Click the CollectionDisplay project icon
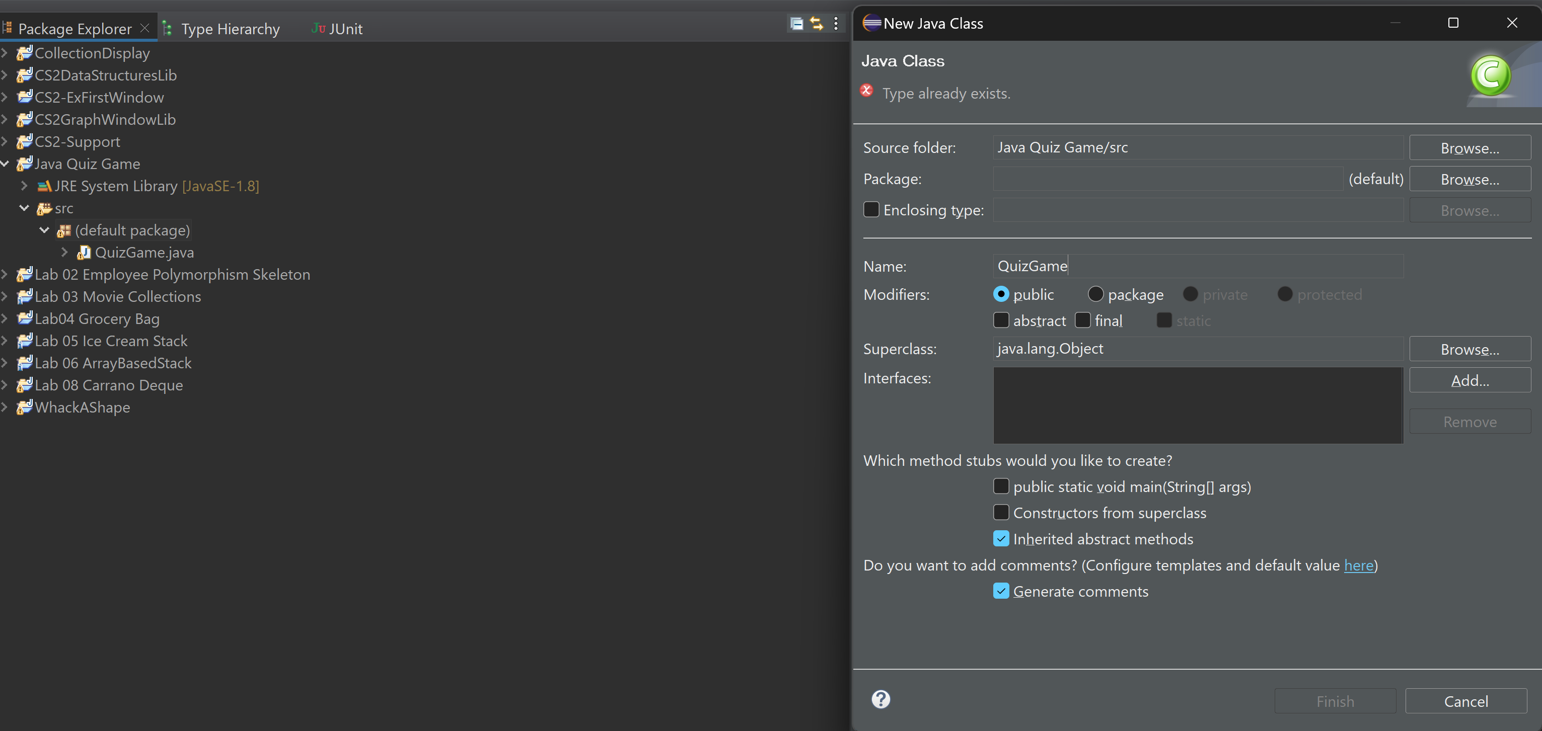 pyautogui.click(x=25, y=53)
